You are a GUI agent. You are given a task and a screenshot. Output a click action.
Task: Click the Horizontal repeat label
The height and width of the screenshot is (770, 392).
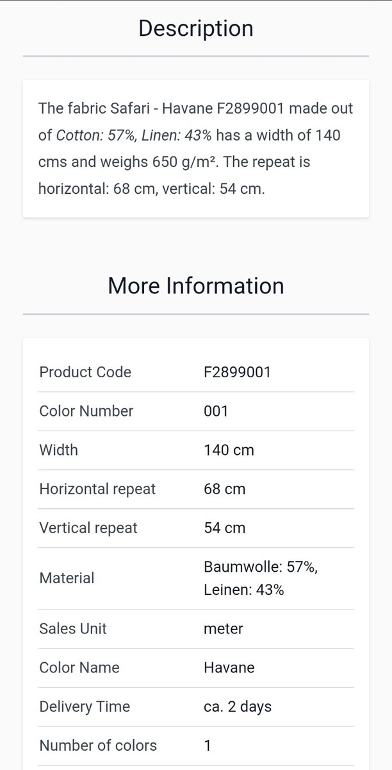97,489
